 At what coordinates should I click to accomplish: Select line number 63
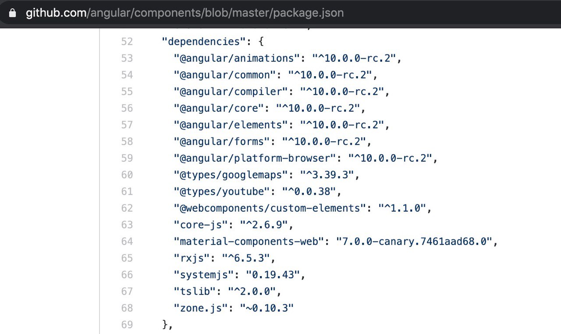pos(127,225)
